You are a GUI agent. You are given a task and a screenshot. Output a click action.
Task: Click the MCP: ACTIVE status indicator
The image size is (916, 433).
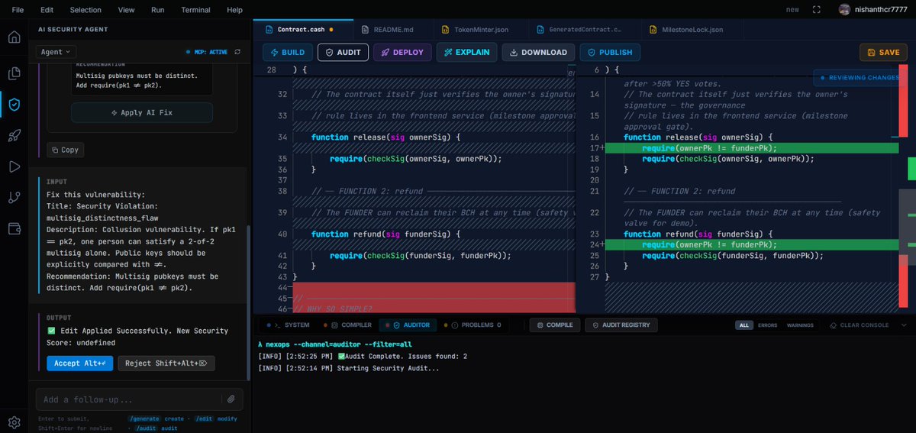pyautogui.click(x=205, y=52)
